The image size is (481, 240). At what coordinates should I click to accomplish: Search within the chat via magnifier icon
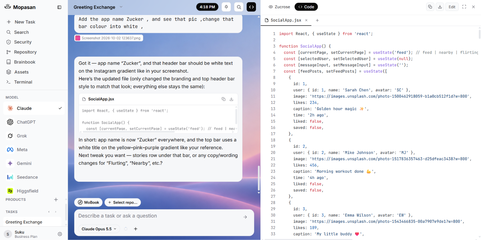pyautogui.click(x=239, y=7)
